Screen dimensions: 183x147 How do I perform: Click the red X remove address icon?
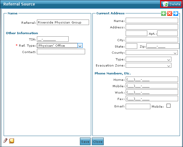[x=170, y=14]
